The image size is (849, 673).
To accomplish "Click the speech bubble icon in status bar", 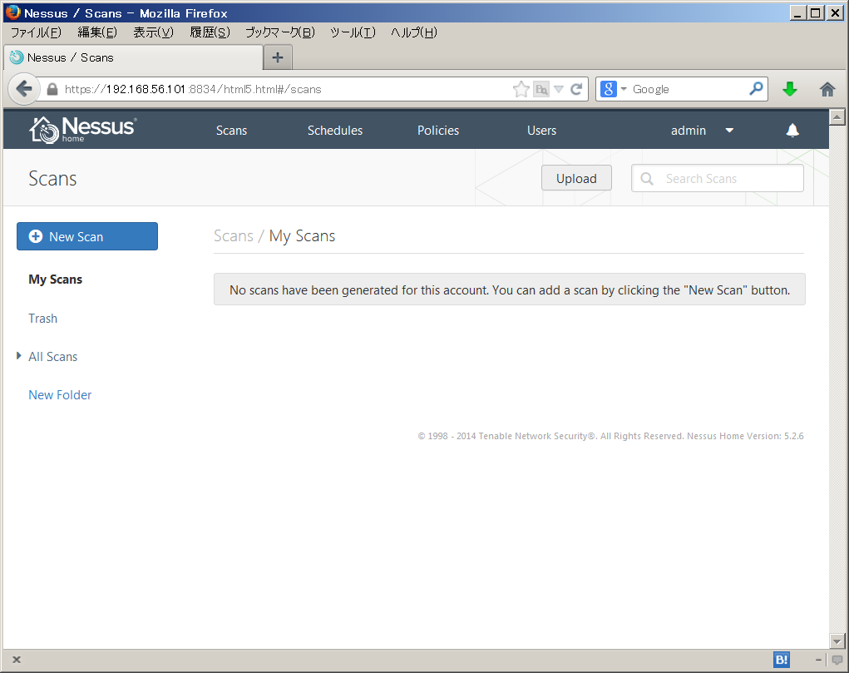I will pyautogui.click(x=837, y=660).
